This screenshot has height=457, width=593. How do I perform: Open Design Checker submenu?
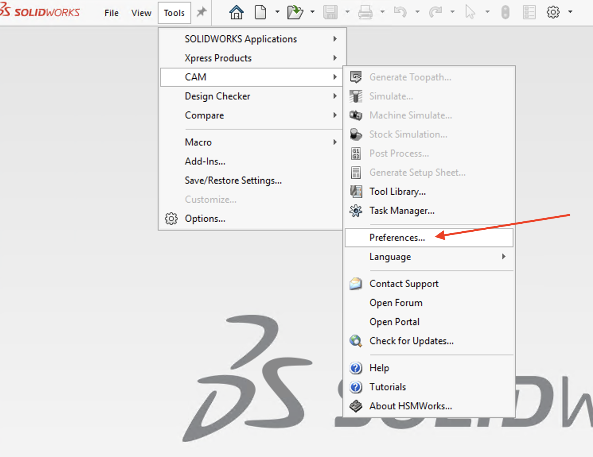(252, 96)
